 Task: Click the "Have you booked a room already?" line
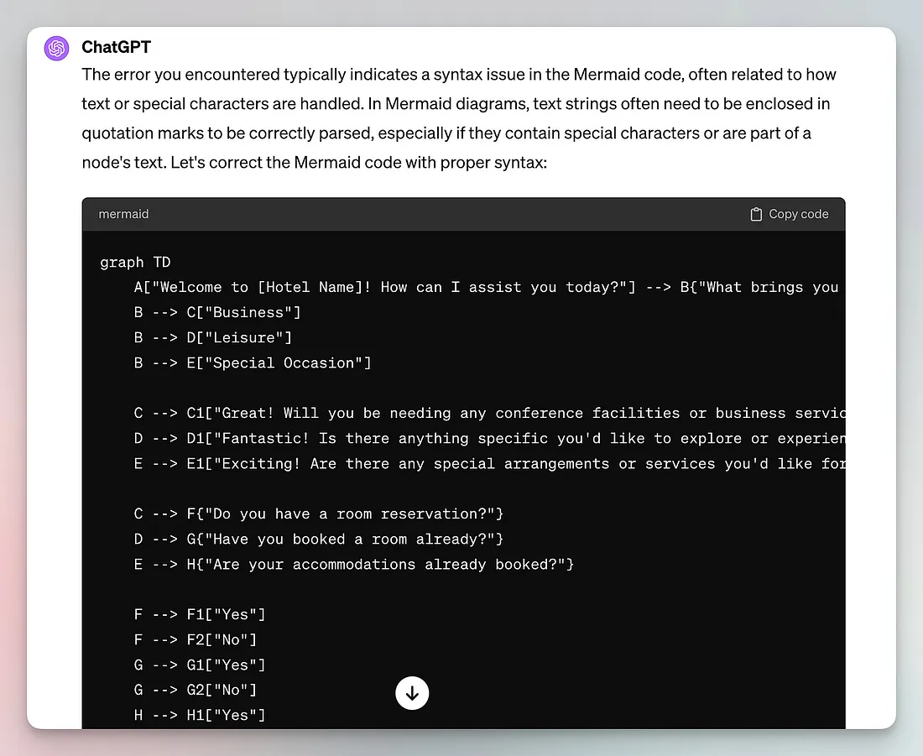tap(318, 539)
